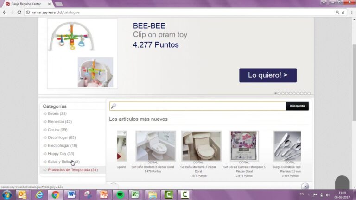The width and height of the screenshot is (356, 200).
Task: Click the Búsqueda search button
Action: pos(297,106)
